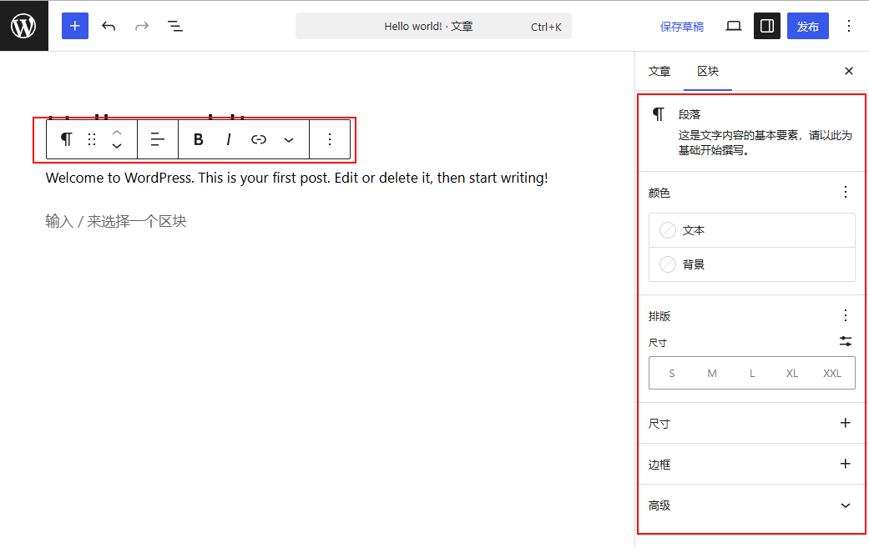
Task: Open the block inserter plus button
Action: (75, 26)
